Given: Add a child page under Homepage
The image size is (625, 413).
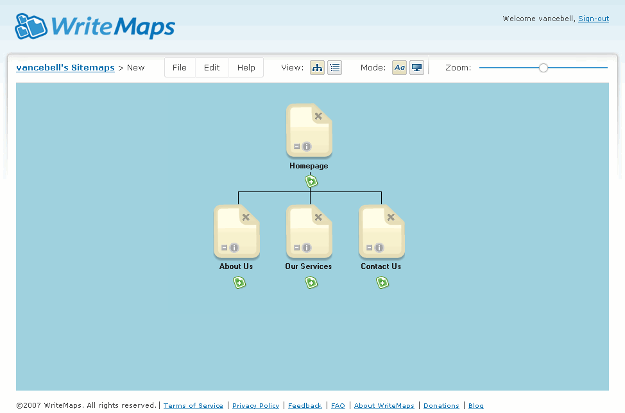Looking at the screenshot, I should click(311, 181).
